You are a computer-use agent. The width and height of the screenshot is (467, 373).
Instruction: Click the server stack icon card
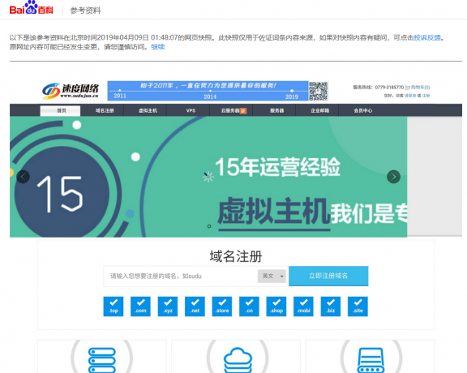point(102,357)
